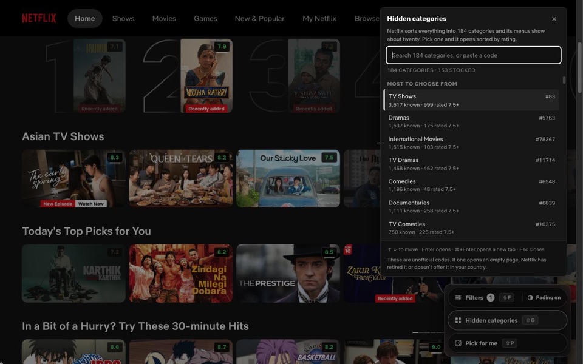Image resolution: width=583 pixels, height=364 pixels.
Task: Go to Shows in navigation
Action: (123, 19)
